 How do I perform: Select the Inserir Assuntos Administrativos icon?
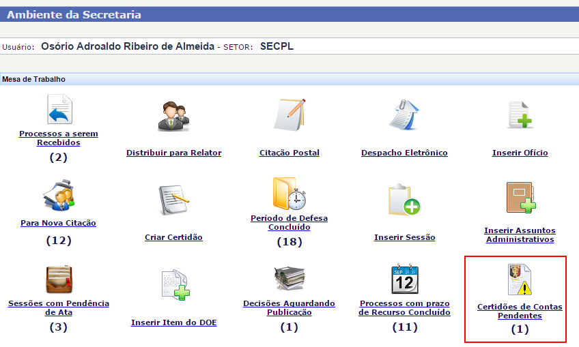pyautogui.click(x=520, y=199)
